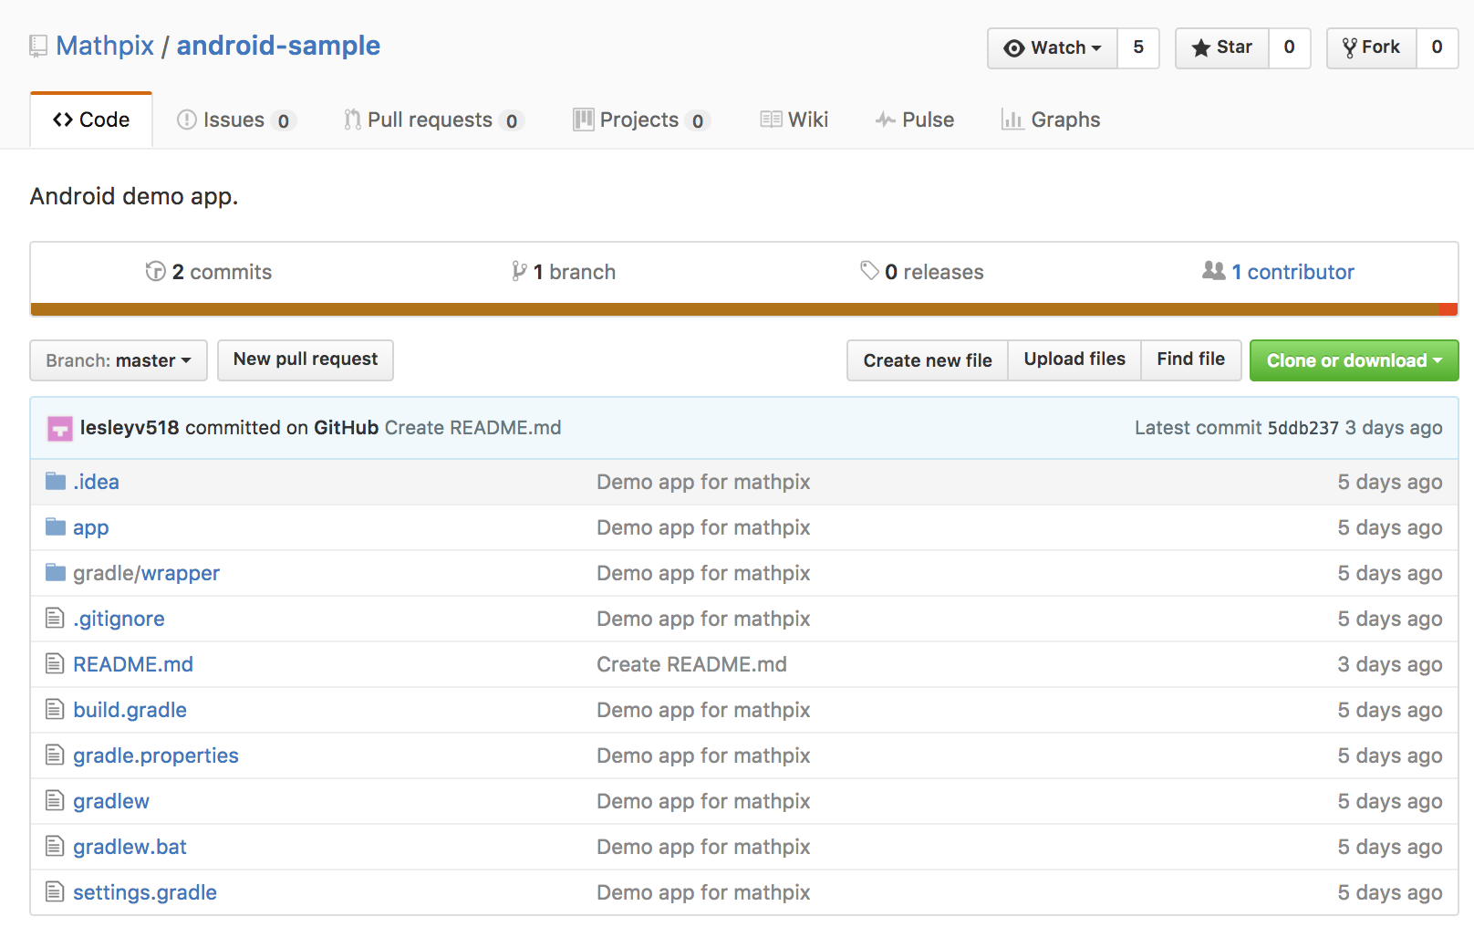
Task: Fork the android-sample repository
Action: coord(1372,47)
